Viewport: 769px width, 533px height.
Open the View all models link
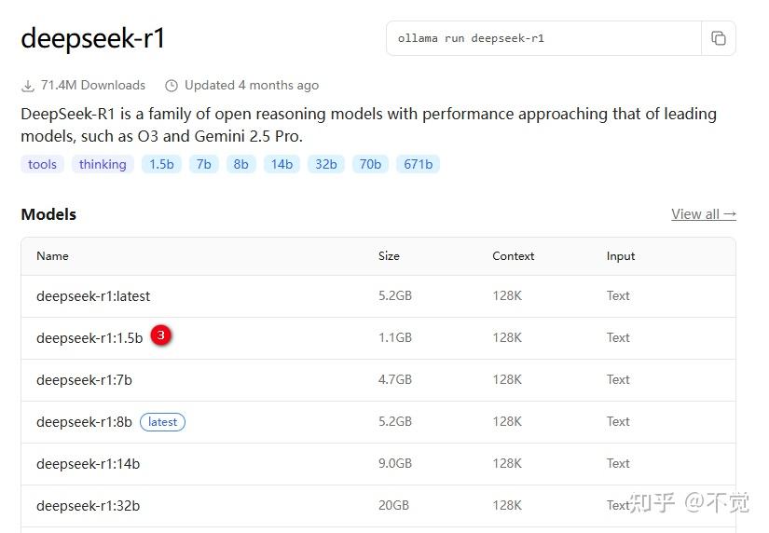(704, 214)
